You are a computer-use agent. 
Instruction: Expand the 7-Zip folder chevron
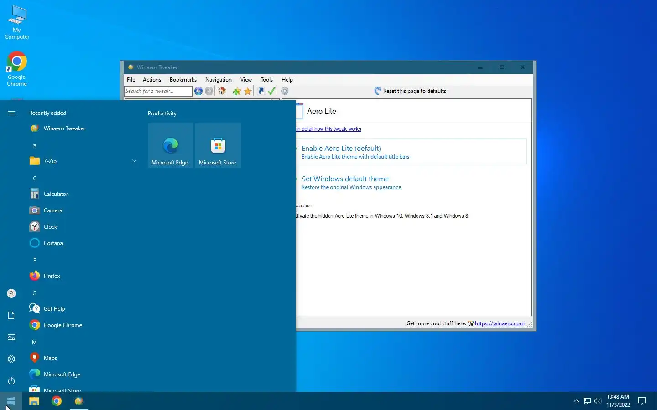coord(134,161)
